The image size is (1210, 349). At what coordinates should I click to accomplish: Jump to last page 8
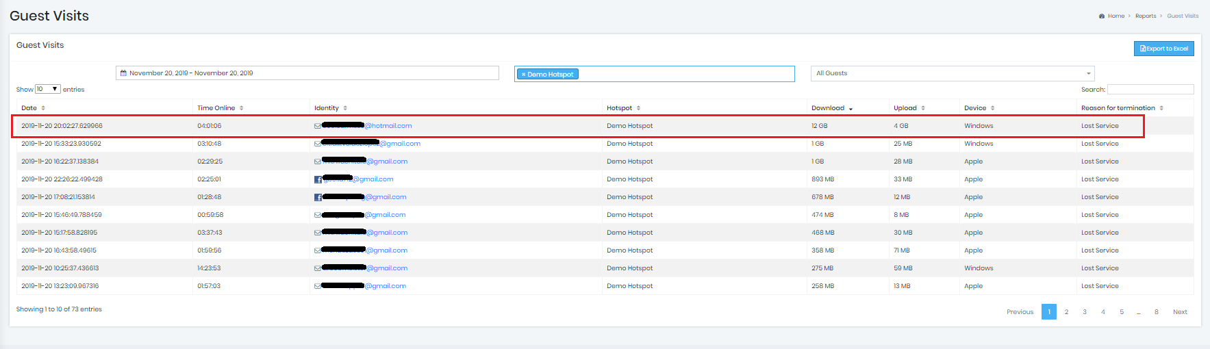[1157, 312]
